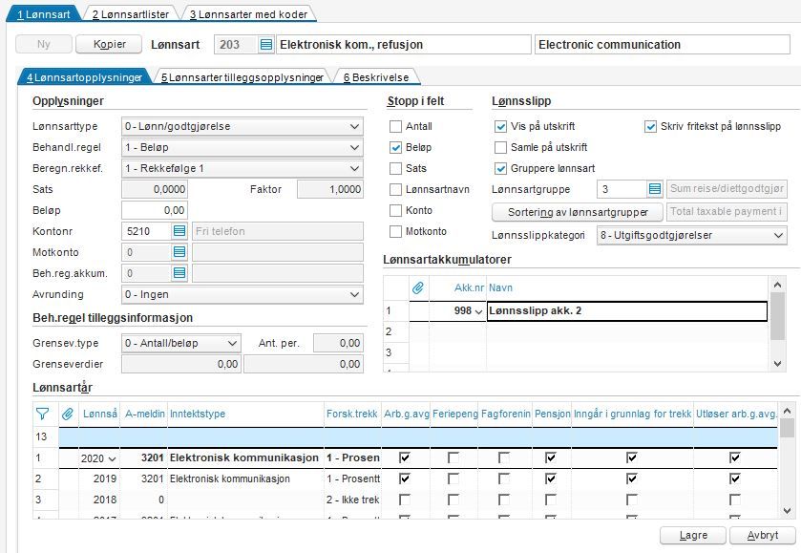
Task: Click Lønnsartgruppe field containing 3
Action: click(x=622, y=189)
